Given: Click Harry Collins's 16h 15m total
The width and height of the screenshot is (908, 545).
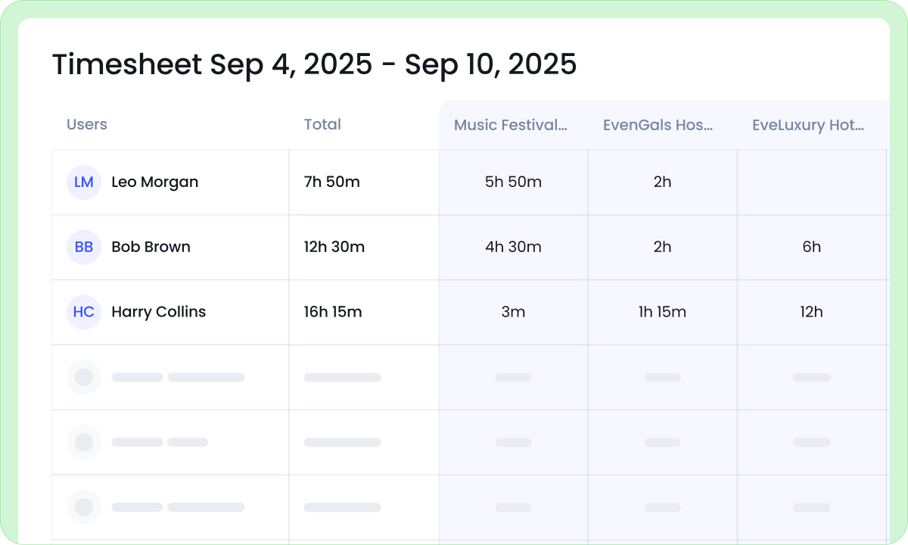Looking at the screenshot, I should [333, 313].
